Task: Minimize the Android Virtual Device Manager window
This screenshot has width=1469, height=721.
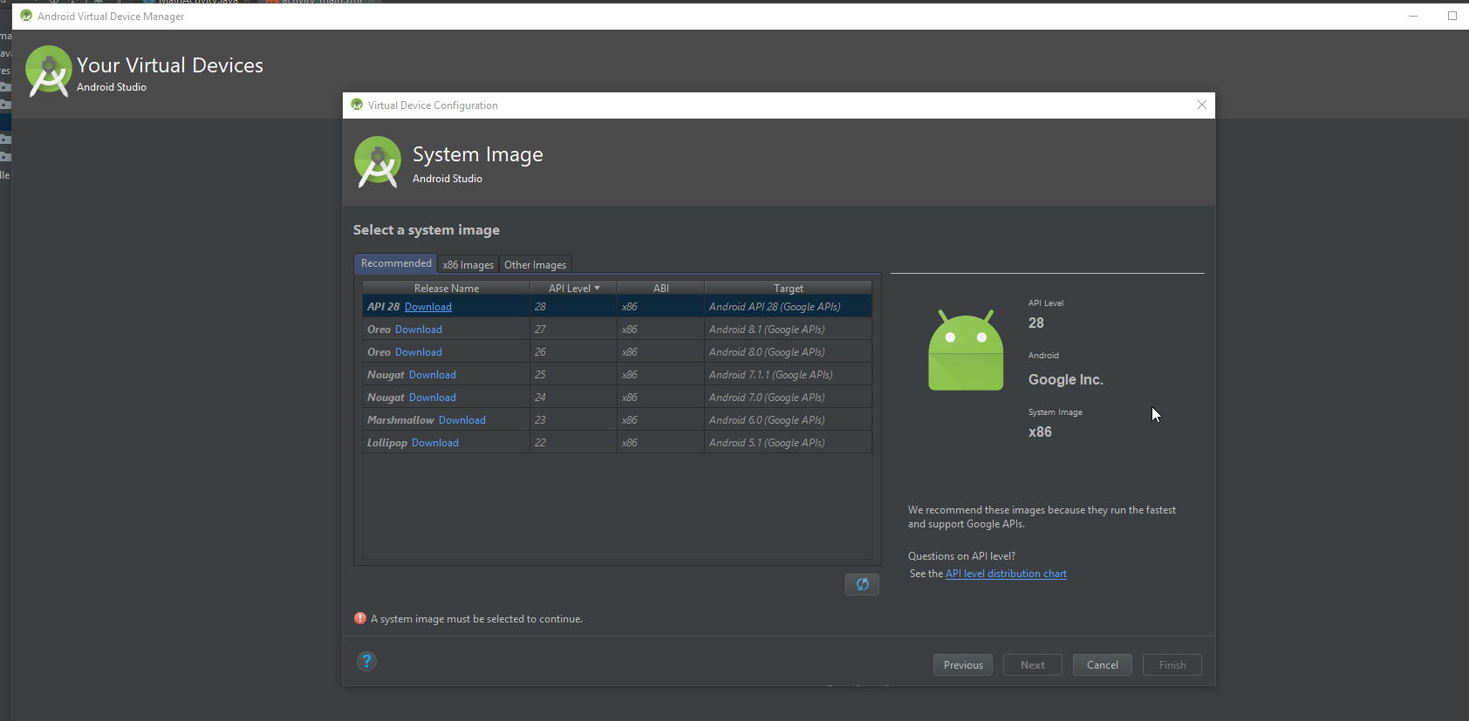Action: tap(1413, 16)
